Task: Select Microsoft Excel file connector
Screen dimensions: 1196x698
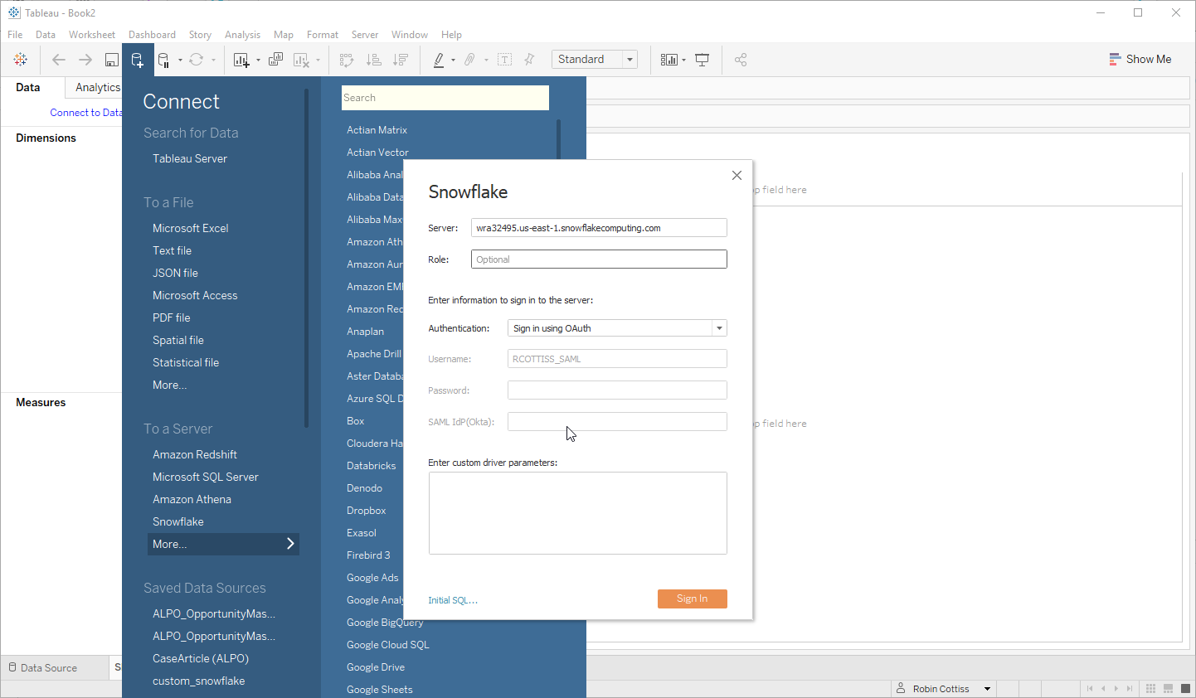Action: click(x=191, y=228)
